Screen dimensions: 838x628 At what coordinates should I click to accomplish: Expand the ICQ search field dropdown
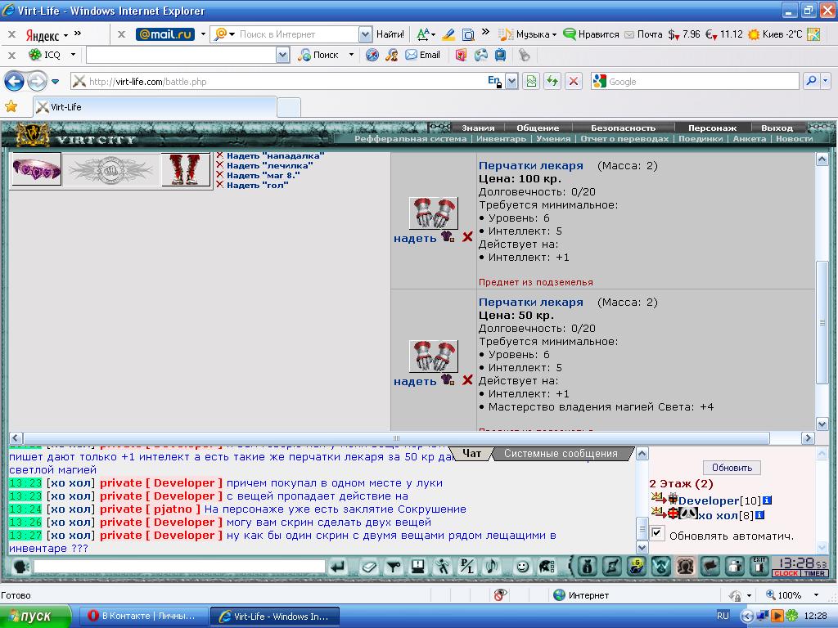[282, 55]
